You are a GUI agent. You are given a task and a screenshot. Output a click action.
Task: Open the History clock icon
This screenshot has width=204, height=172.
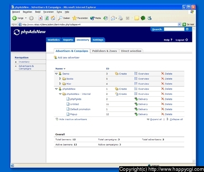point(106,18)
